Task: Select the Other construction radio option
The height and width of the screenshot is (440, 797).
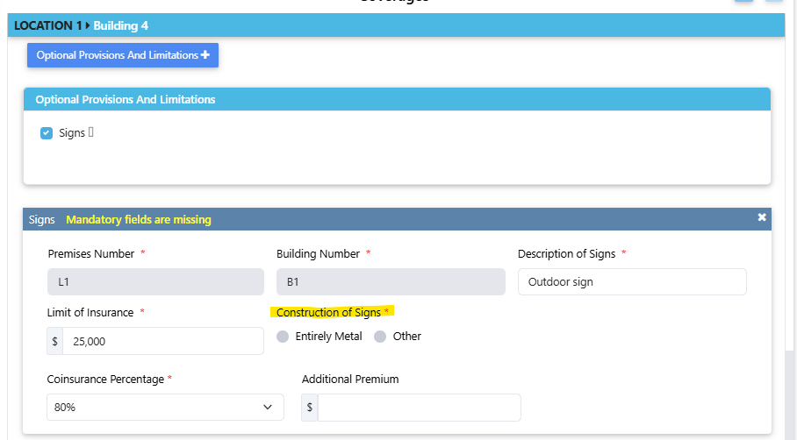Action: 380,337
